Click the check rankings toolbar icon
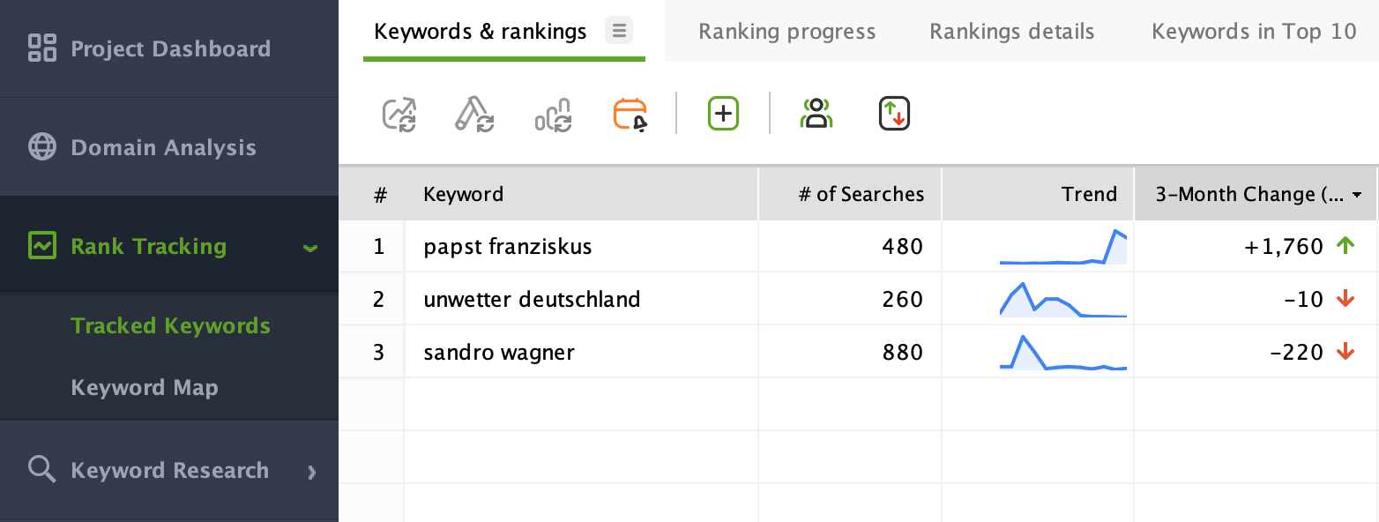This screenshot has width=1379, height=522. (399, 115)
